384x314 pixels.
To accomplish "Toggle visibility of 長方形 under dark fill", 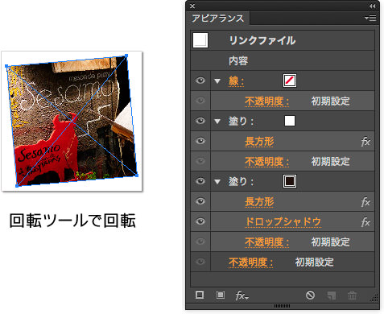I will (x=200, y=201).
